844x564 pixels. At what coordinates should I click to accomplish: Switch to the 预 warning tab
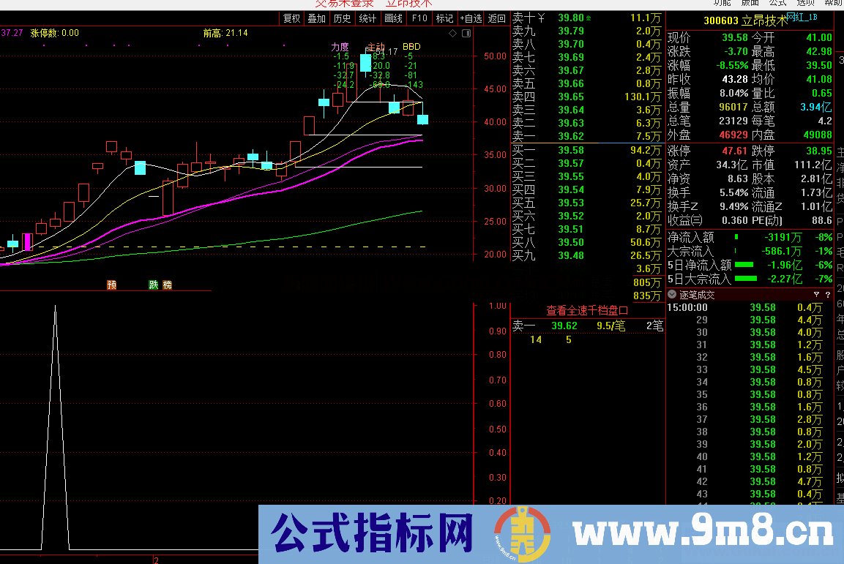[x=111, y=285]
